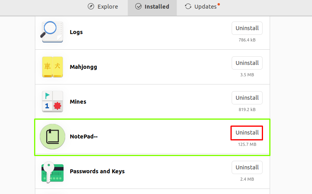The height and width of the screenshot is (194, 312).
Task: Open the Mahjongg entry by its name
Action: pyautogui.click(x=83, y=67)
